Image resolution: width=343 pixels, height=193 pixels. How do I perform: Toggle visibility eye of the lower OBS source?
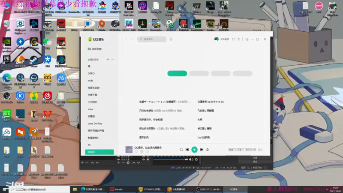(144, 159)
